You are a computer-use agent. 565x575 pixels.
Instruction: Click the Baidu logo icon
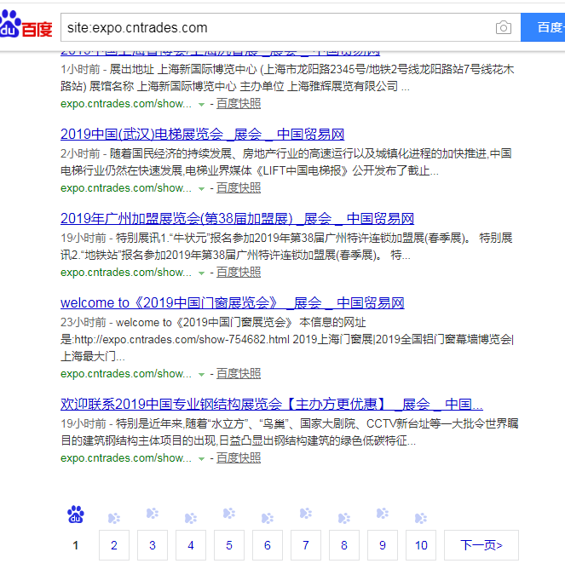[26, 27]
